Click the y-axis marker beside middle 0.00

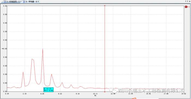pos(2,49)
